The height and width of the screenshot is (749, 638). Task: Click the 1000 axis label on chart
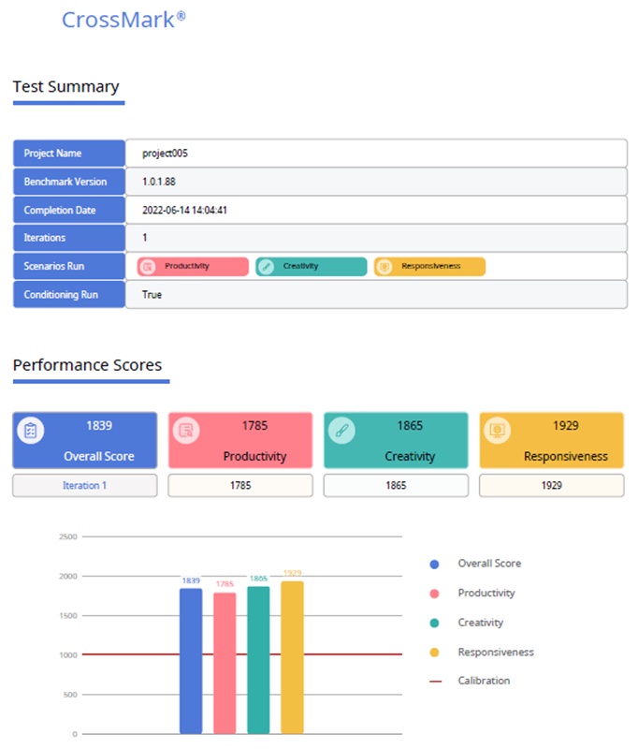(x=68, y=655)
